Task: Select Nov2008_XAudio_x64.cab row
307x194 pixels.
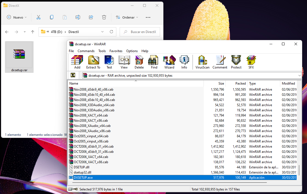Action: coord(182,126)
